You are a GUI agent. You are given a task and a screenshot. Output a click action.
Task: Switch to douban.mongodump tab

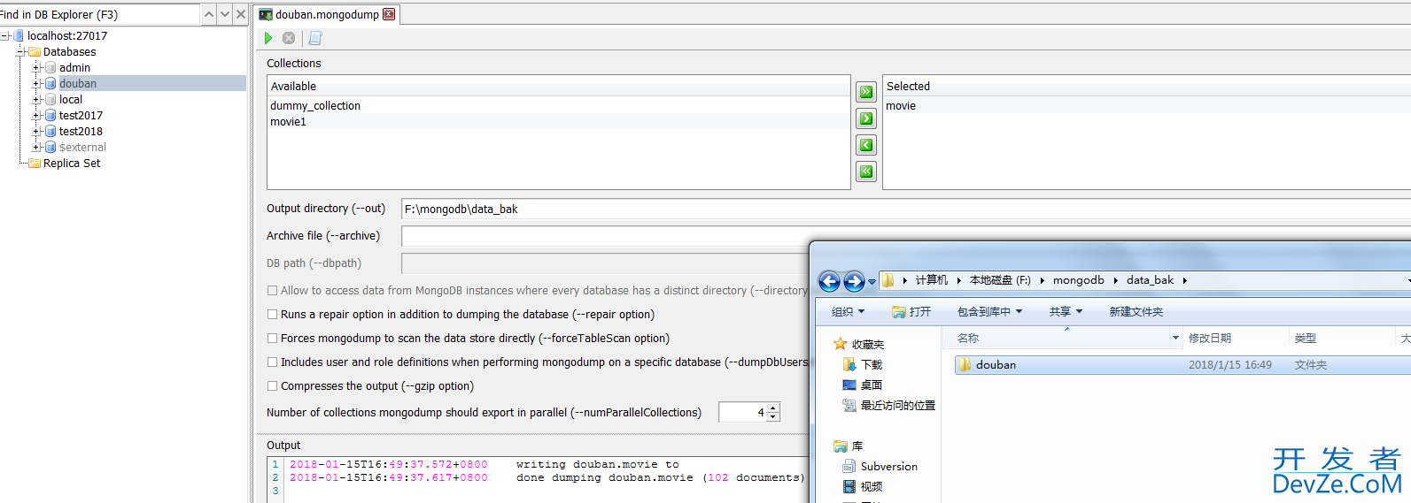327,14
